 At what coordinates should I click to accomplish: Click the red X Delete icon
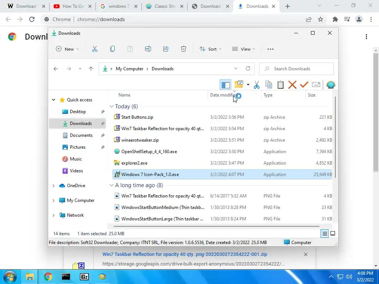tap(292, 85)
